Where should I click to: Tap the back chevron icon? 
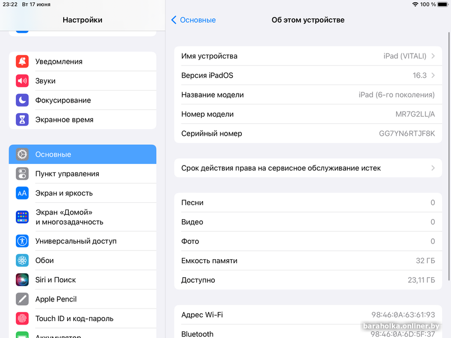coord(174,20)
